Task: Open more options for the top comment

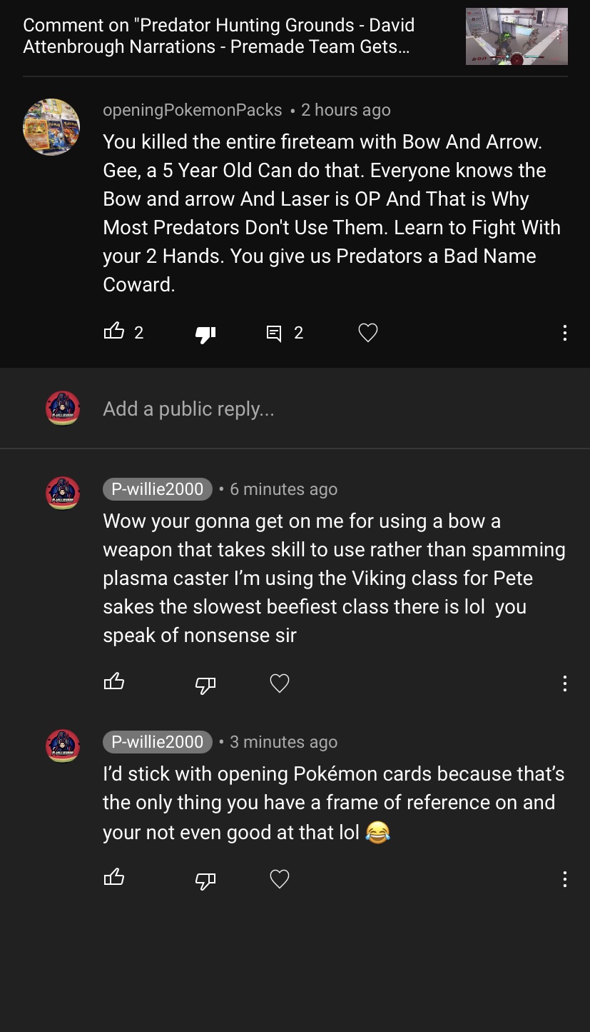Action: [x=564, y=333]
